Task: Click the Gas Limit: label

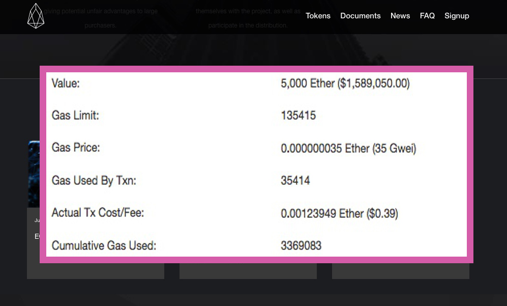Action: [75, 115]
